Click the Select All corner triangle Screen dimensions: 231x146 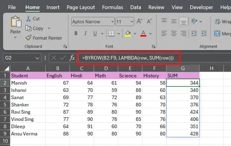coord(7,68)
